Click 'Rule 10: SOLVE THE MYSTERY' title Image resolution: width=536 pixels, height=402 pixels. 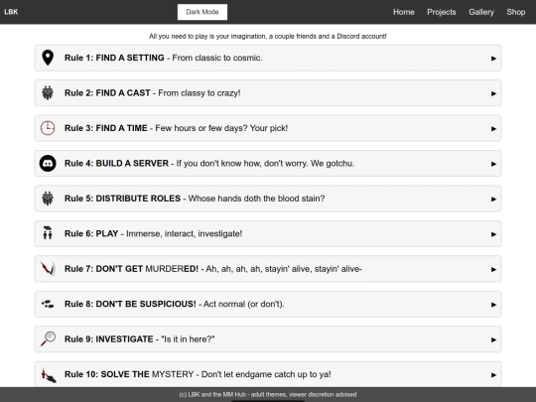129,374
